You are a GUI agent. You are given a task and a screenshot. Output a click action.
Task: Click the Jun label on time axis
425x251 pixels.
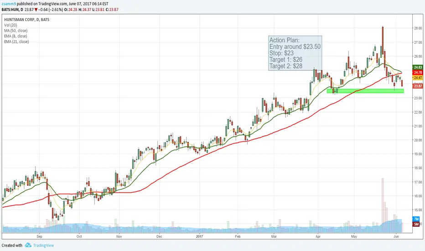pyautogui.click(x=396, y=236)
